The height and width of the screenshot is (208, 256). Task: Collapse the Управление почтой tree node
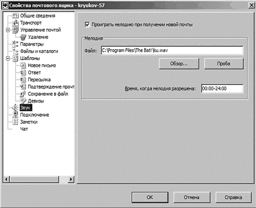click(8, 30)
